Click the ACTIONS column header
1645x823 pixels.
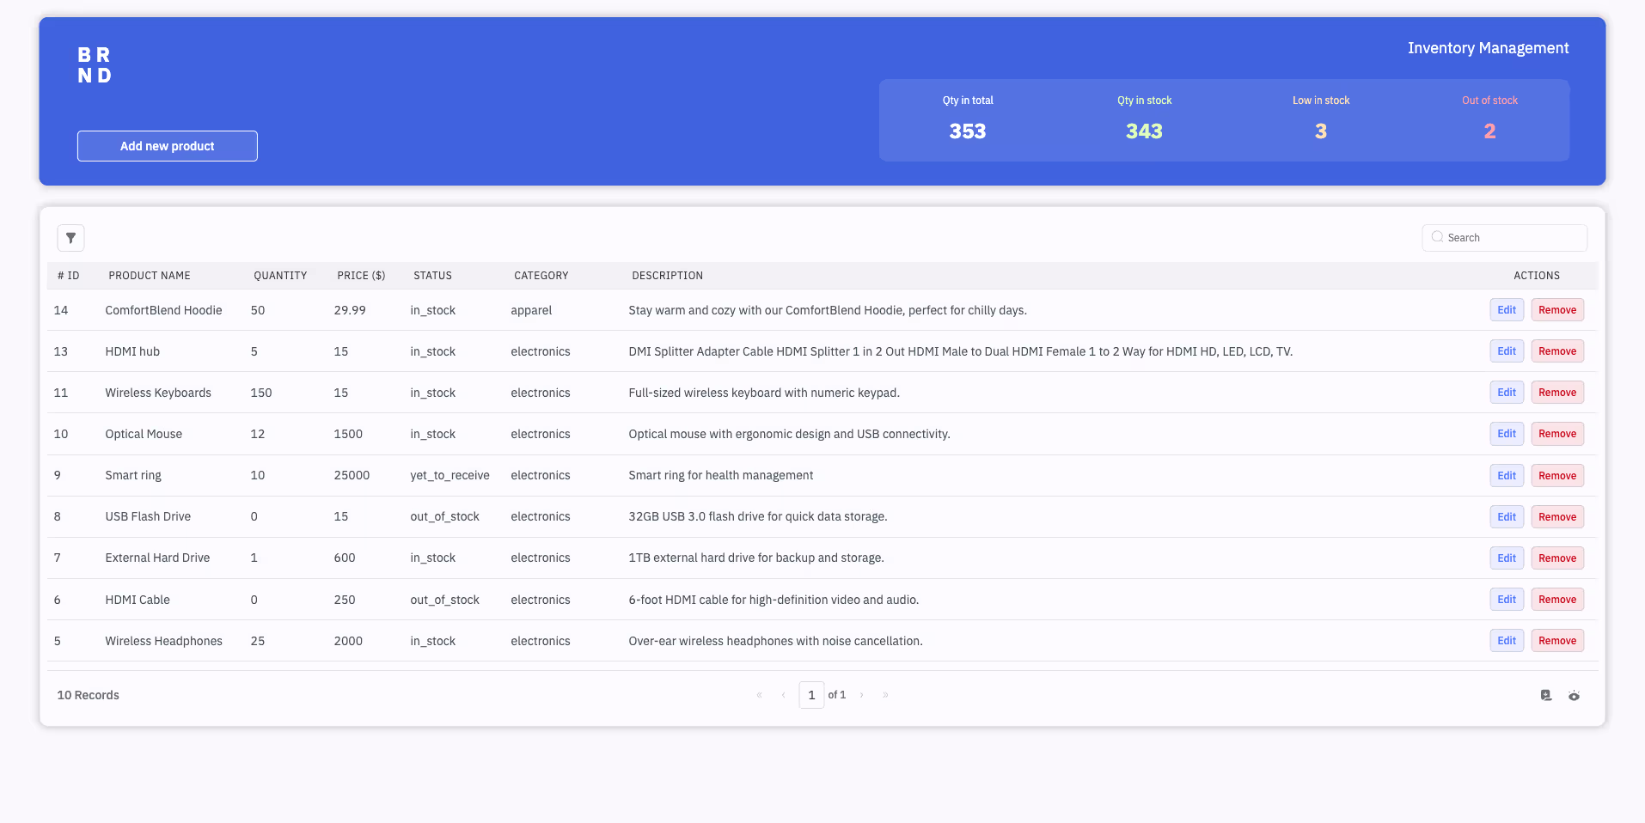point(1537,276)
